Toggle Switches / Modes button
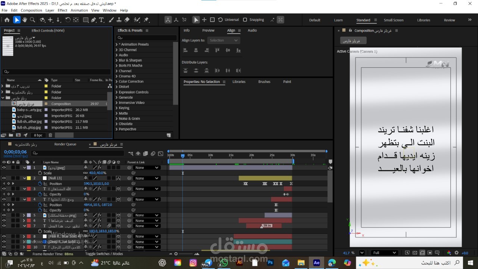Viewport: 478px width, 269px height. tap(104, 254)
